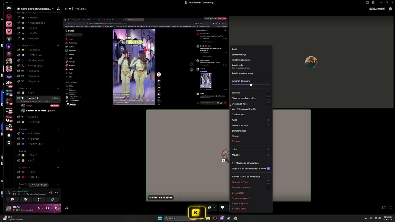Viewport: 395px width, 222px height.
Task: Expand the Invitar al servidor submenu
Action: pyautogui.click(x=251, y=125)
